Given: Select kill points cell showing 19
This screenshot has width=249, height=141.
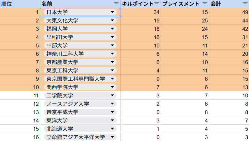Looking at the screenshot, I should pos(141,20).
